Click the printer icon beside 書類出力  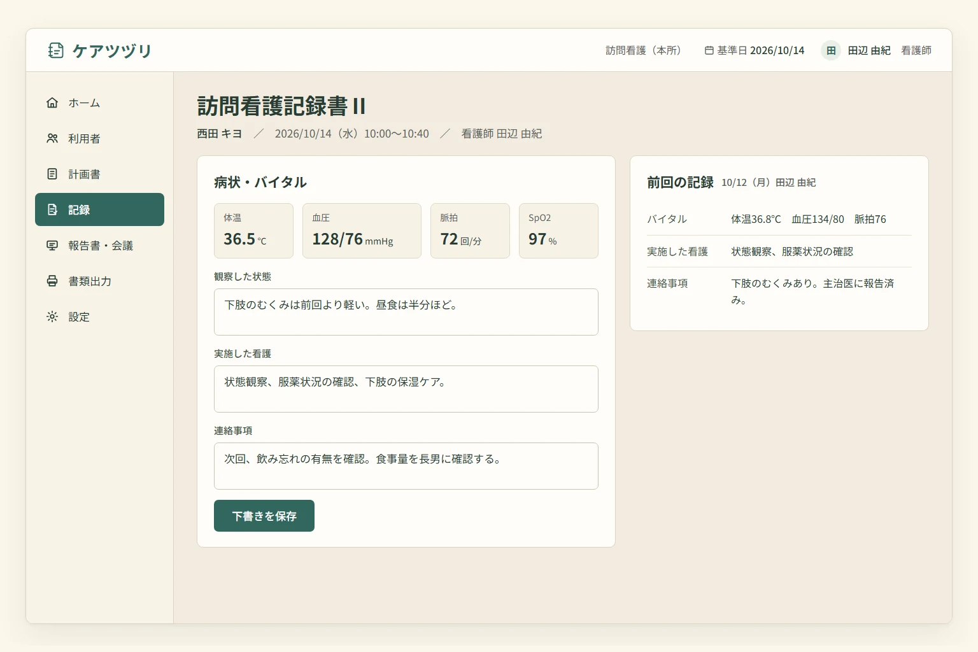pyautogui.click(x=52, y=281)
